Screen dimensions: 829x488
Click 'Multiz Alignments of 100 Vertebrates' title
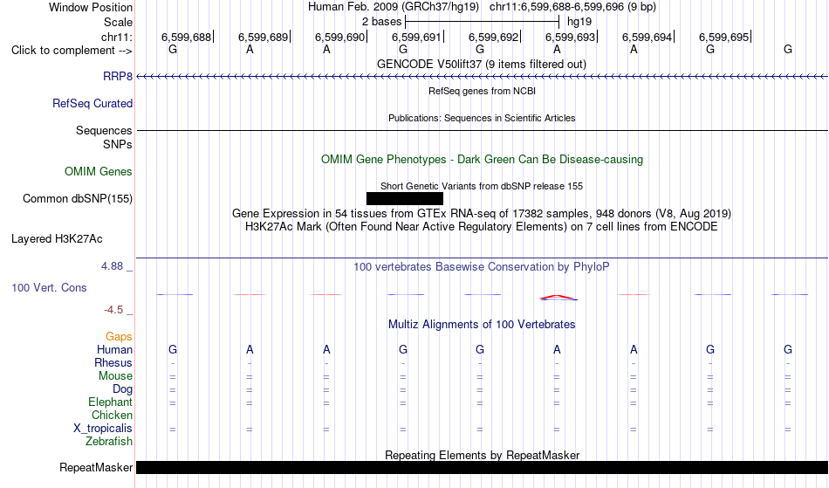coord(482,325)
